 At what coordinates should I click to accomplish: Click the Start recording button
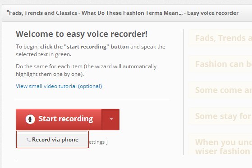[x=59, y=119]
